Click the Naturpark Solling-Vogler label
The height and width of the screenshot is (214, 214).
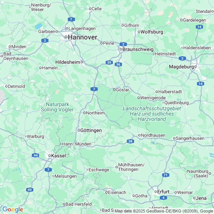[x=57, y=107]
